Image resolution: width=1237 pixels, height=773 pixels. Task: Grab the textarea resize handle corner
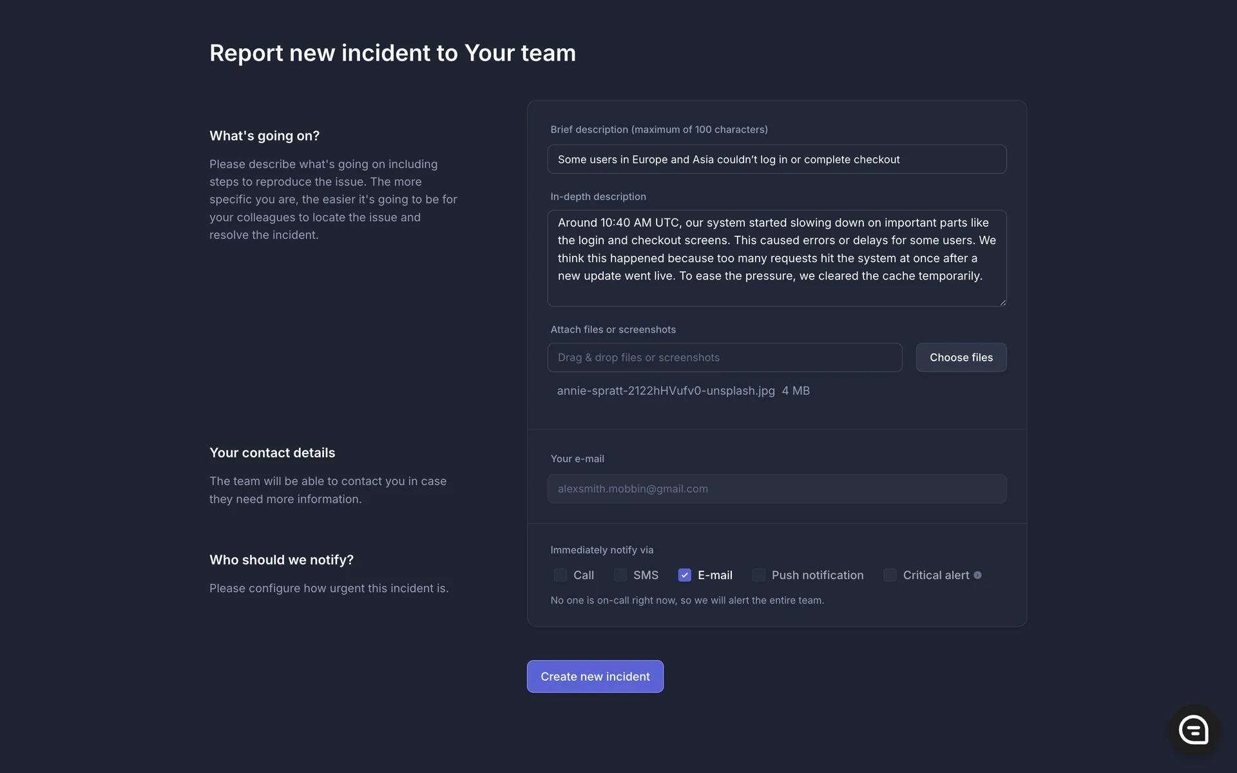[1002, 302]
